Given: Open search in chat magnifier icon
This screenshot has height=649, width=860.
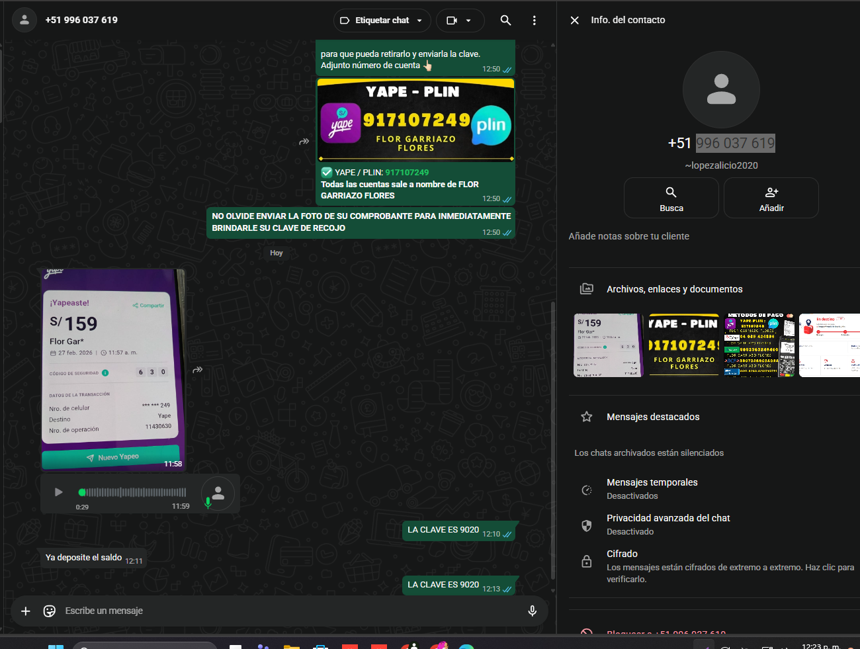Looking at the screenshot, I should tap(505, 21).
